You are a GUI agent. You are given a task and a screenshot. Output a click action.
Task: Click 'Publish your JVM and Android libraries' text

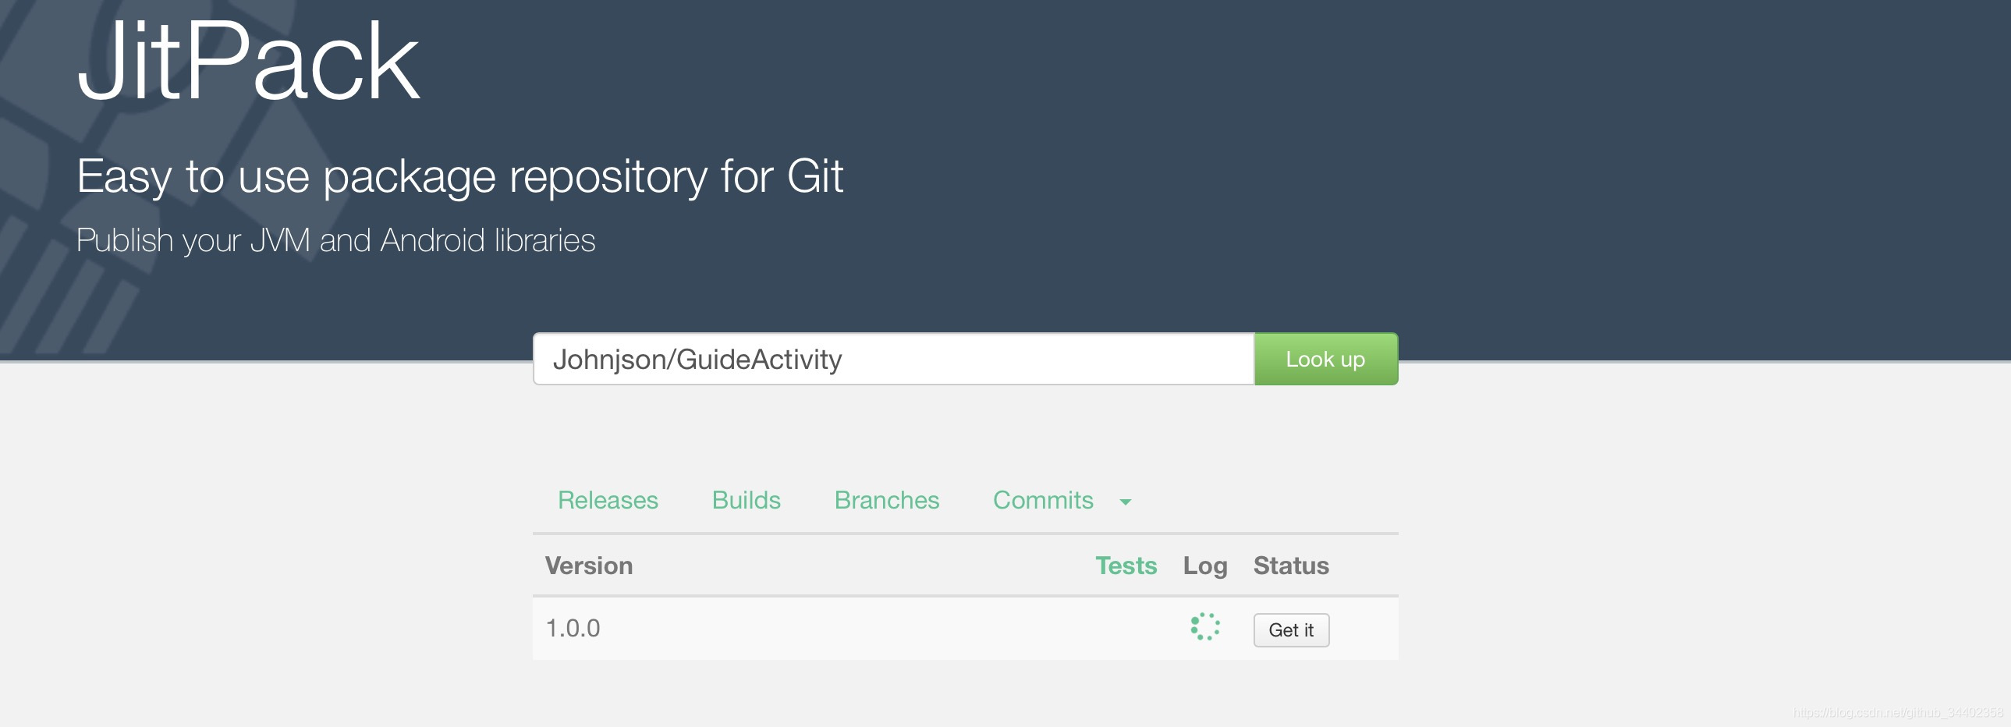335,240
